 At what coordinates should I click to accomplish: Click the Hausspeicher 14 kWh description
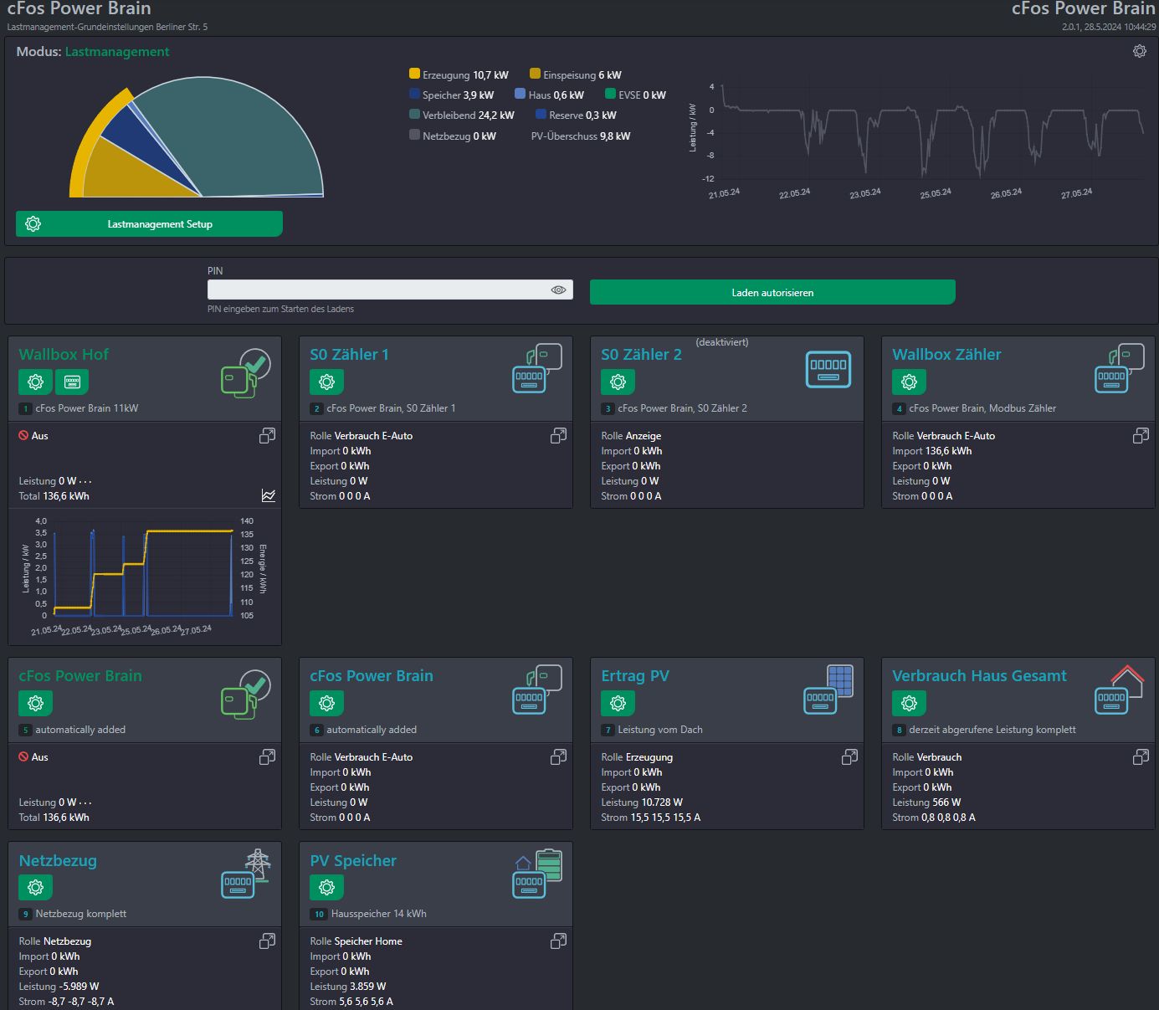click(x=379, y=914)
